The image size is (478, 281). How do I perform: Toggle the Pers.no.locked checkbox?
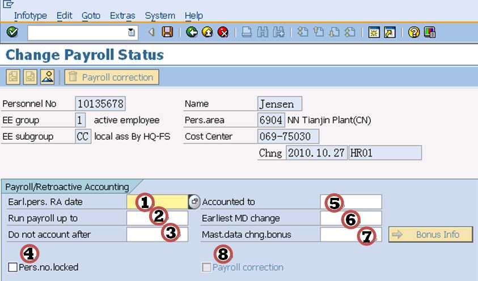pos(12,267)
